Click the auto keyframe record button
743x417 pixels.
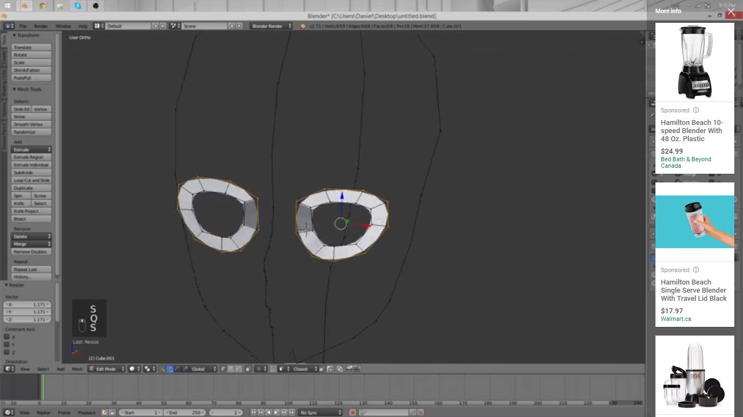(352, 413)
